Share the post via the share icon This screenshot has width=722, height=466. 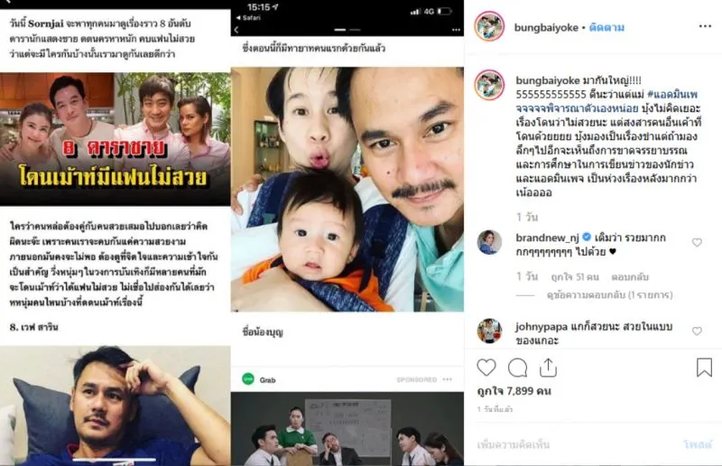pyautogui.click(x=548, y=368)
